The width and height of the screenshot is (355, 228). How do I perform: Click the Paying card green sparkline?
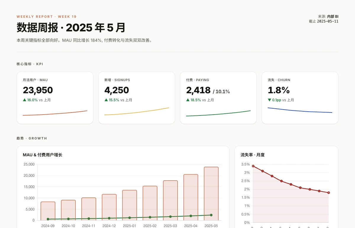coord(218,113)
